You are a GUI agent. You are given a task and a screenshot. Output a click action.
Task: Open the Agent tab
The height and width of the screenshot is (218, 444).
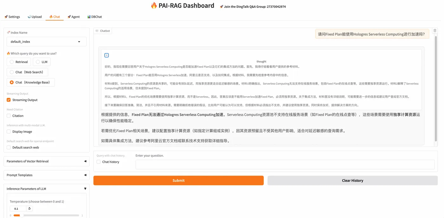pyautogui.click(x=74, y=17)
